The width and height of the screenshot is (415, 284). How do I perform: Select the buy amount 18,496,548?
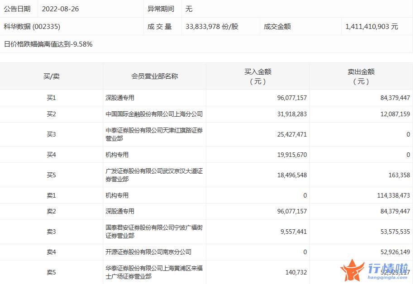292,175
